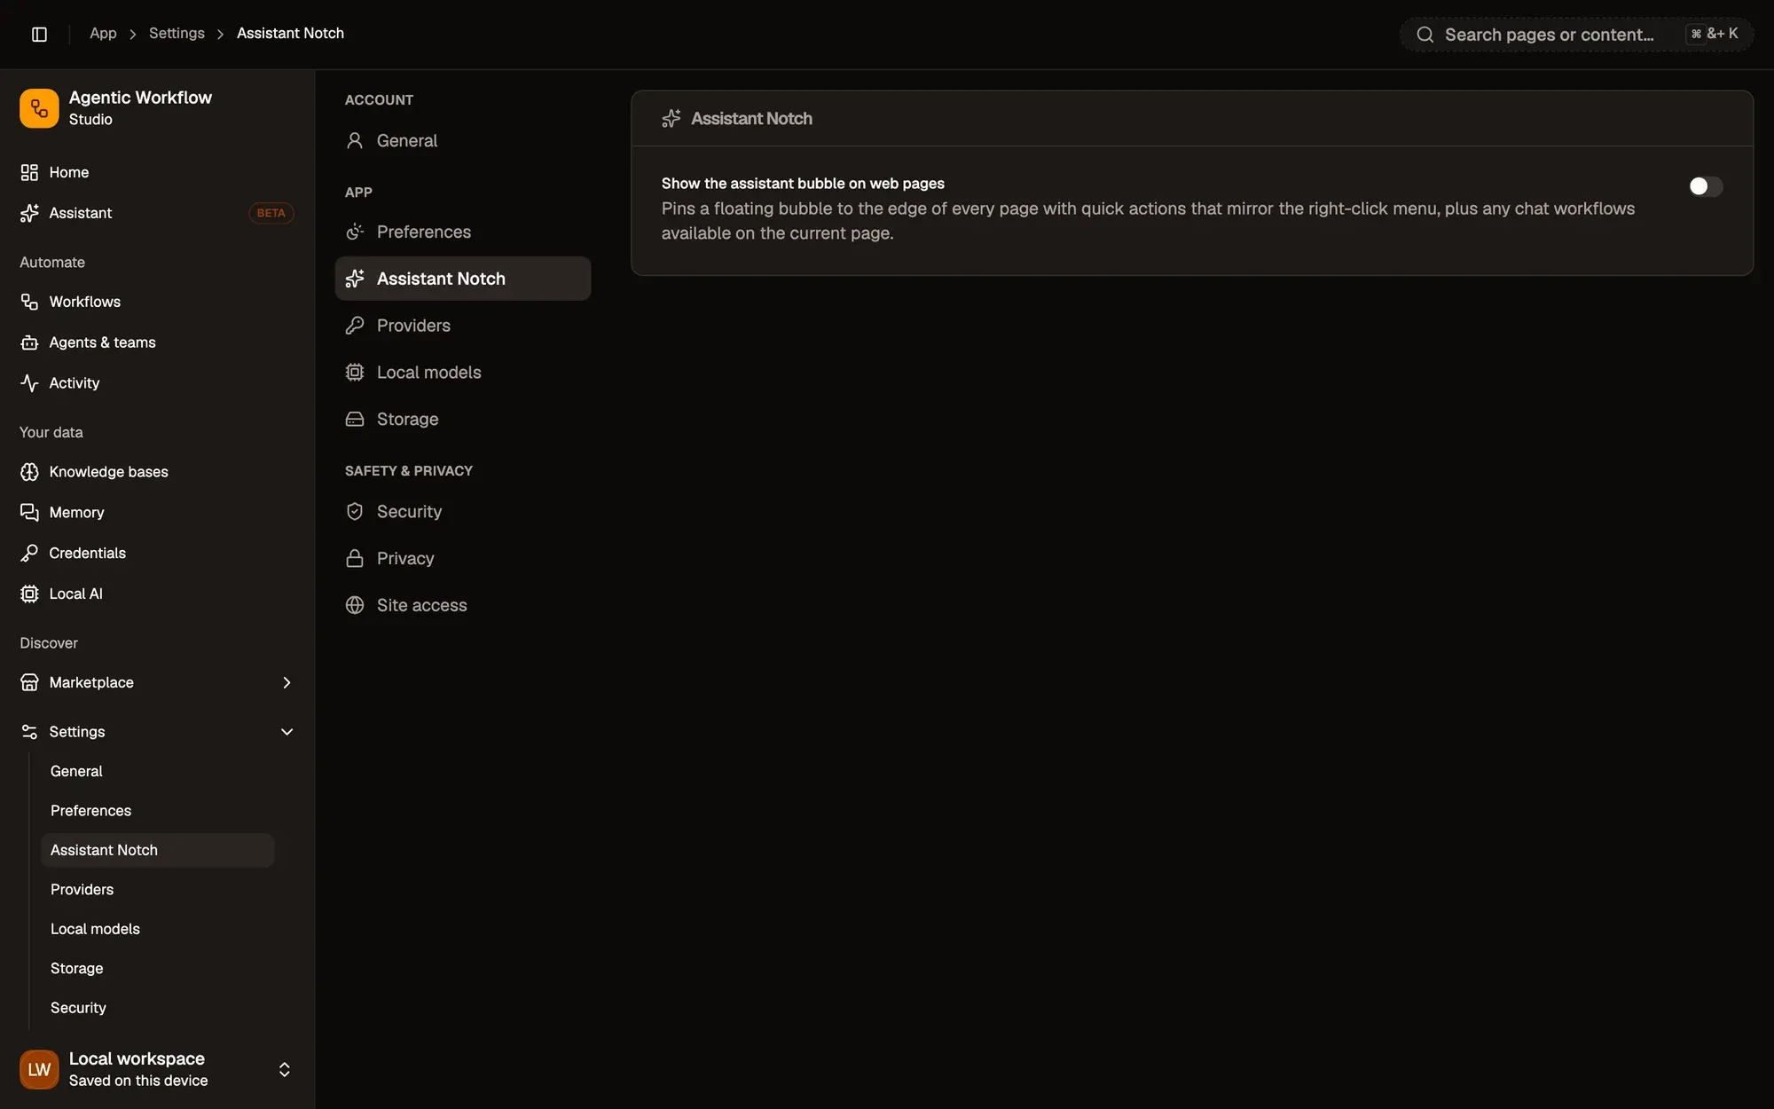Open General in the sidebar Settings submenu
The width and height of the screenshot is (1774, 1109).
click(x=158, y=772)
